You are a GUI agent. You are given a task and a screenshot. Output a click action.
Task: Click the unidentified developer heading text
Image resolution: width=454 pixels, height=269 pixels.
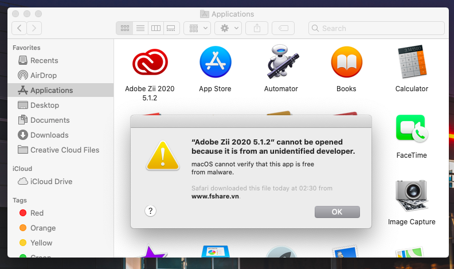pyautogui.click(x=273, y=146)
